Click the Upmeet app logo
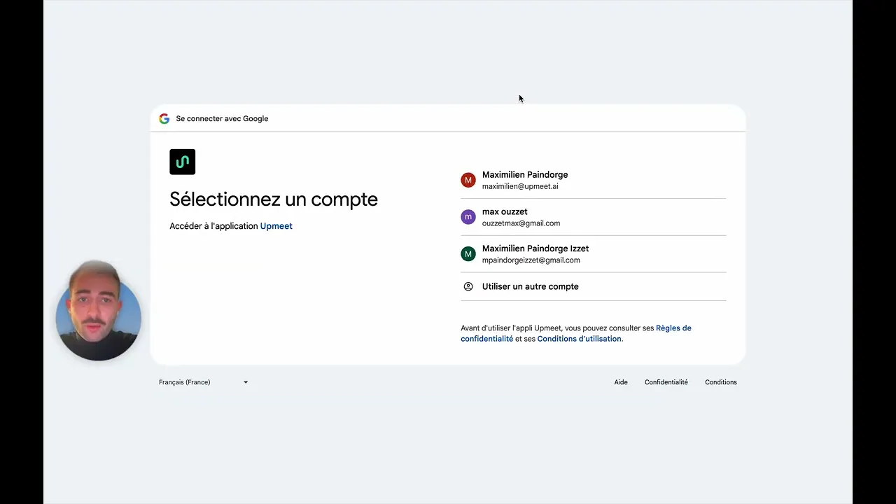This screenshot has height=504, width=896. coord(182,162)
